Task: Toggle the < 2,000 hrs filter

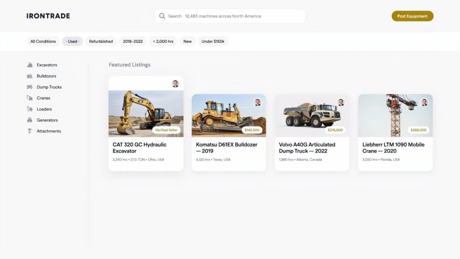Action: coord(163,41)
